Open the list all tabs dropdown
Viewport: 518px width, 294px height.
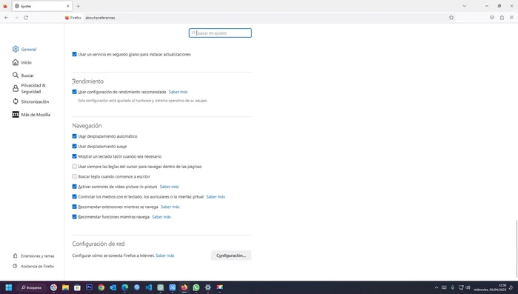point(464,6)
